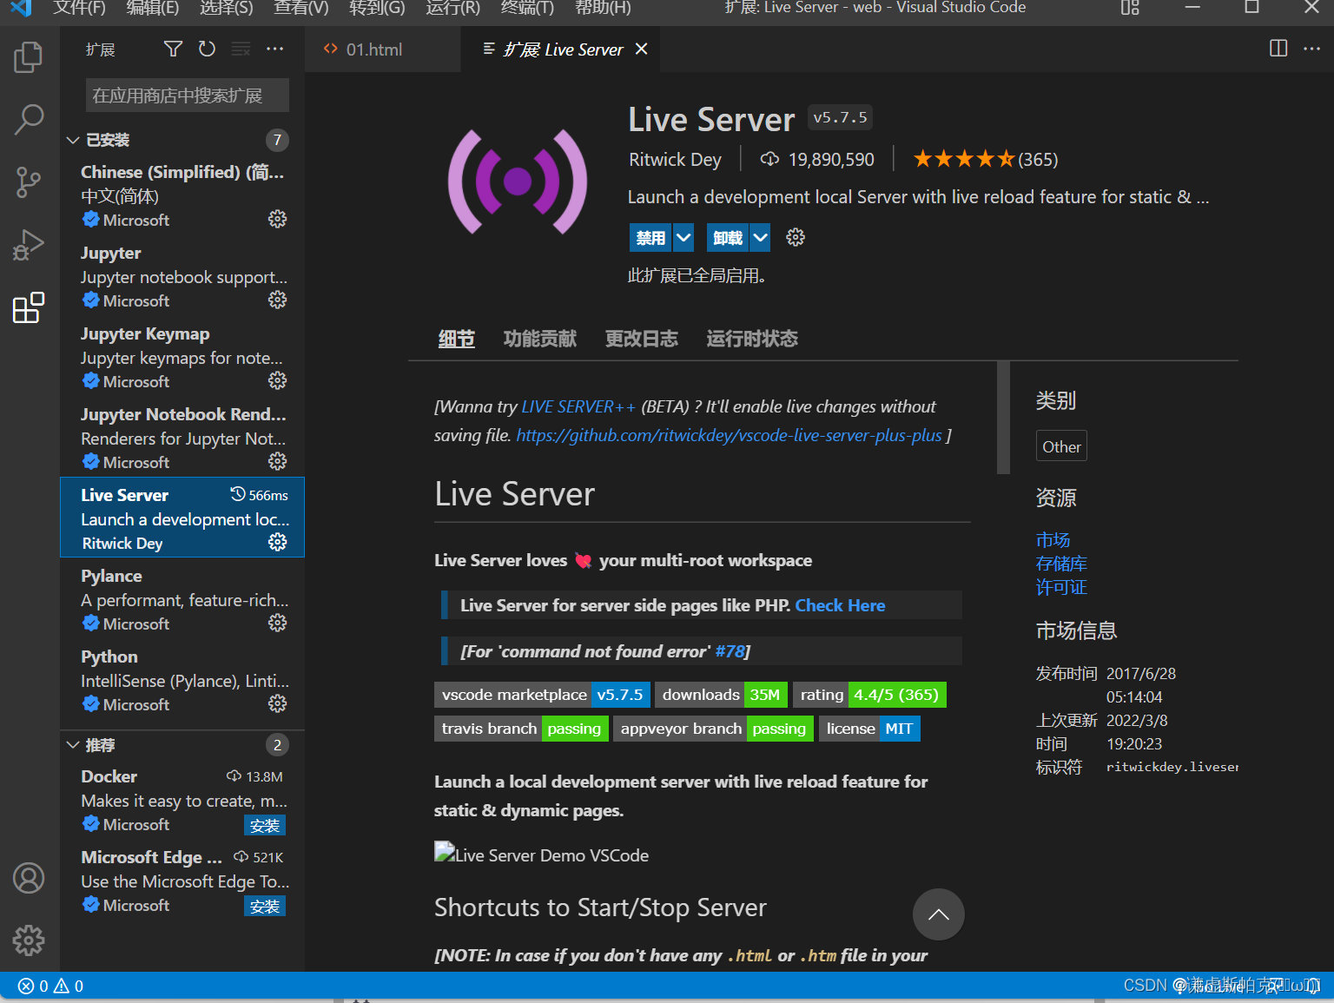
Task: Open manage gear for Jupyter extension
Action: pos(277,300)
